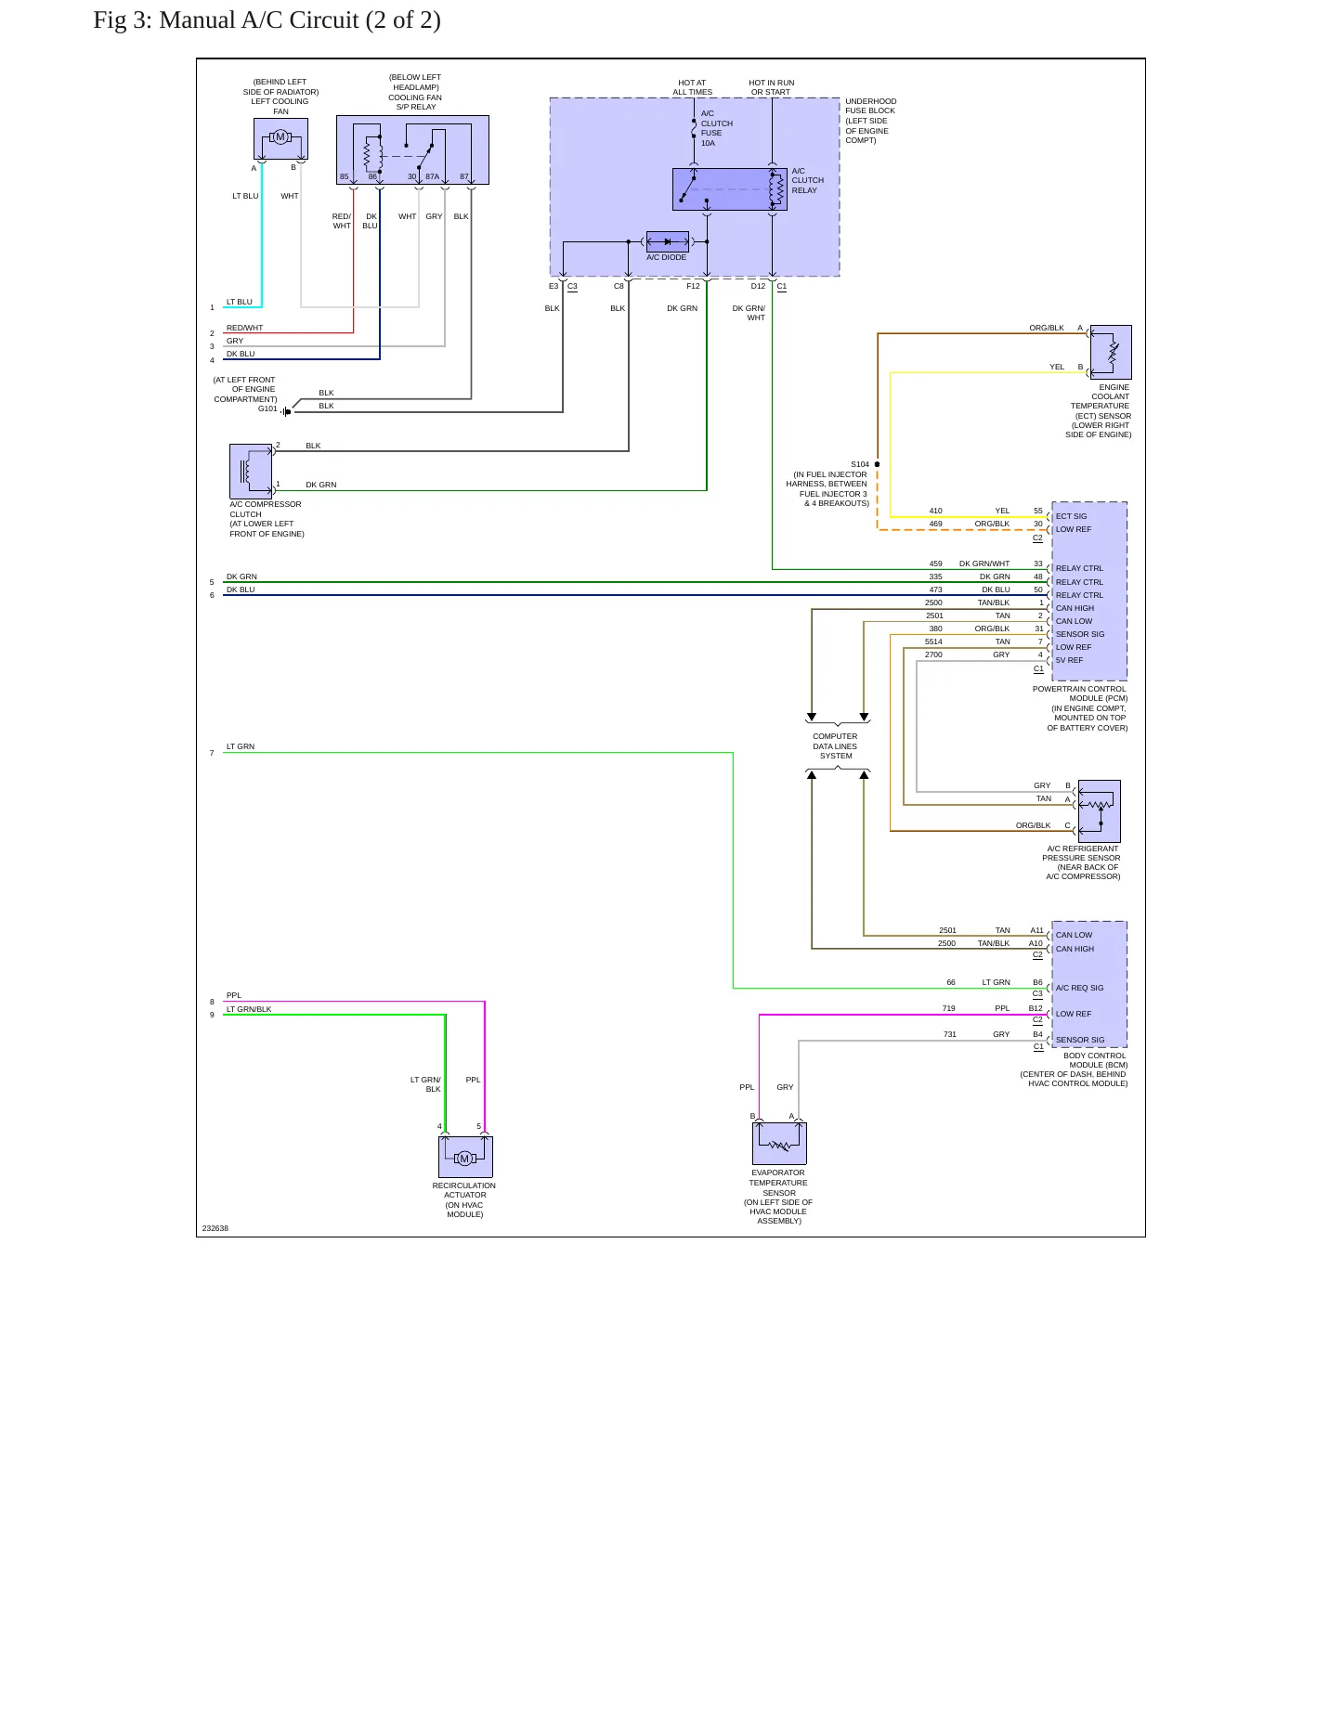Click the 'UNDERHOOD FUSE BLOCK' label

click(871, 106)
